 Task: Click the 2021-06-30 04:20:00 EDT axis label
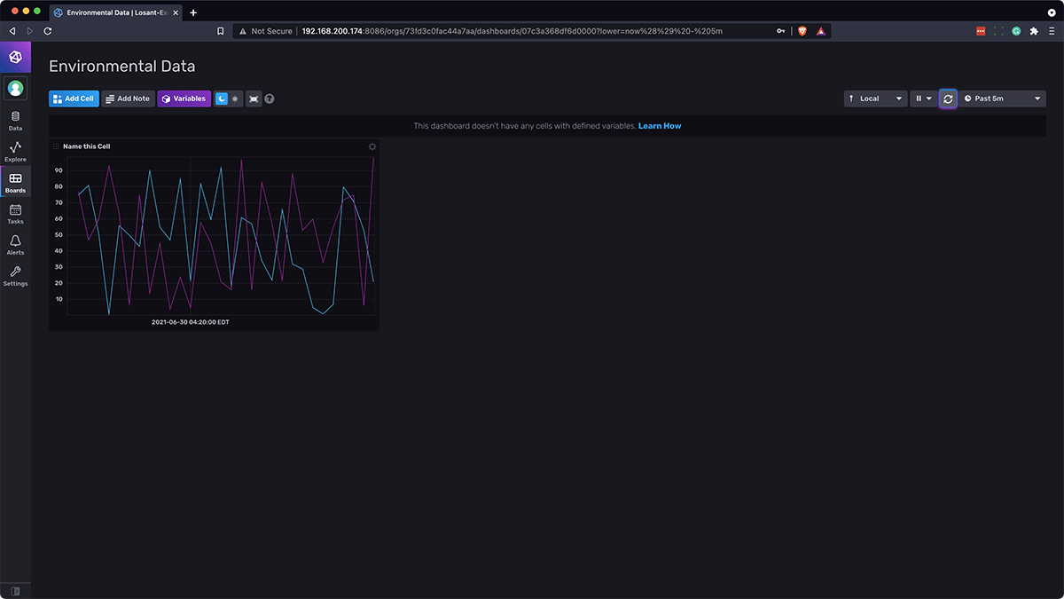[190, 322]
